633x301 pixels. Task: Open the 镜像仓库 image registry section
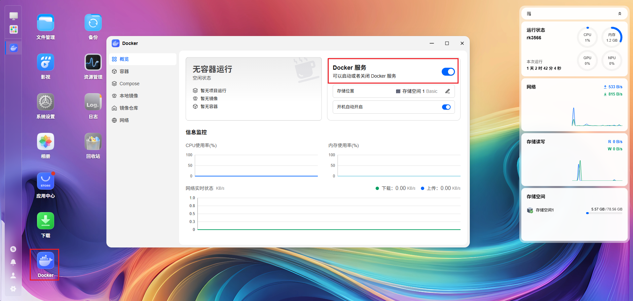coord(143,108)
